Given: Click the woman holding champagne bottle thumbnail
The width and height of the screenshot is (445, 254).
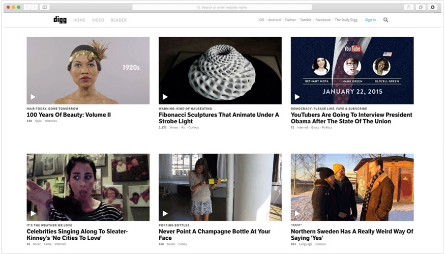Looking at the screenshot, I should point(220,187).
